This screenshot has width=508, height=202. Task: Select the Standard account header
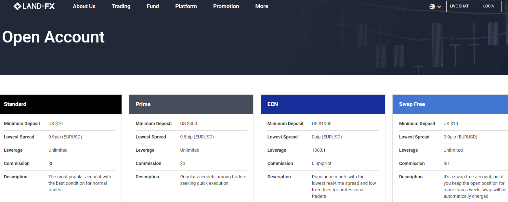[61, 104]
